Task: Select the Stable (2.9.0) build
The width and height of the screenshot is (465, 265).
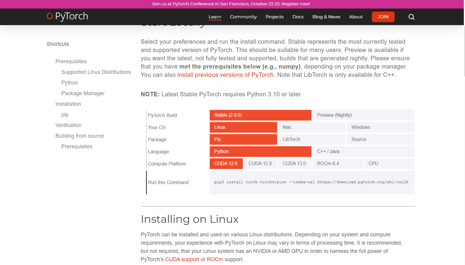Action: (x=261, y=115)
